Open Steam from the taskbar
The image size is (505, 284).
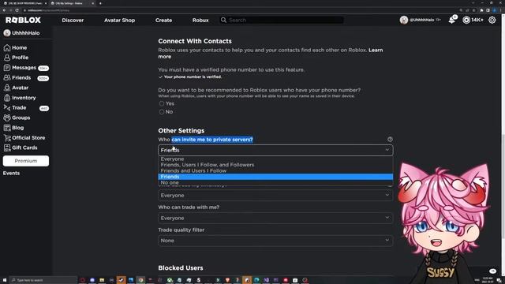coord(121,280)
